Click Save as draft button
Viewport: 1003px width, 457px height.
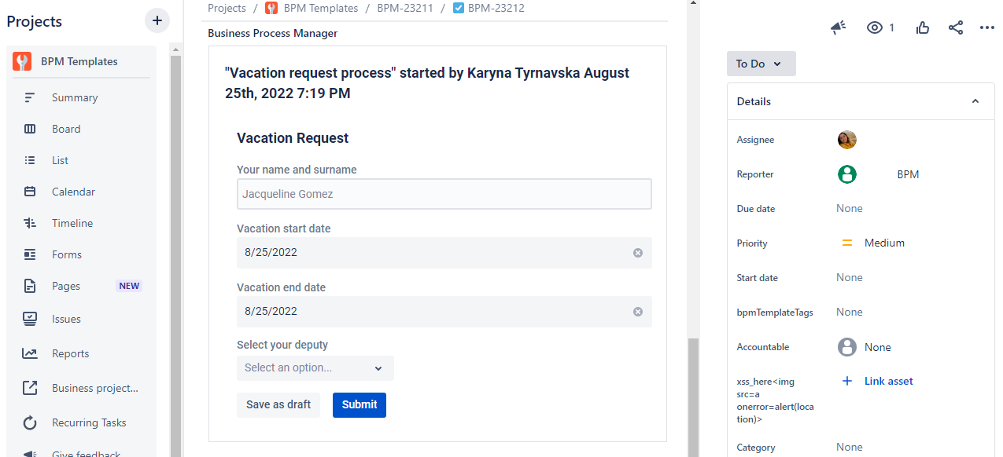[278, 404]
